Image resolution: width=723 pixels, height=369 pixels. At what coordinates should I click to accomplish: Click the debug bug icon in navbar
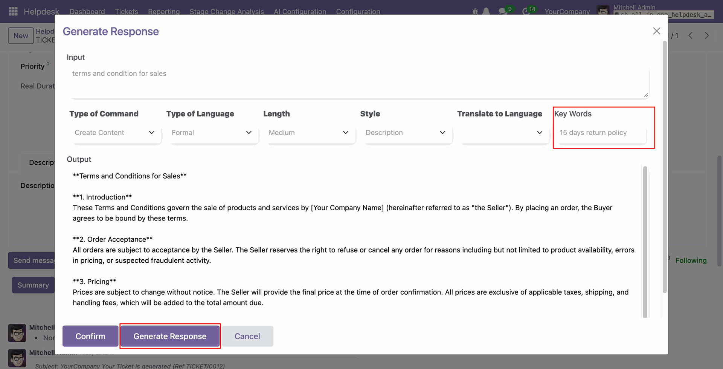475,11
